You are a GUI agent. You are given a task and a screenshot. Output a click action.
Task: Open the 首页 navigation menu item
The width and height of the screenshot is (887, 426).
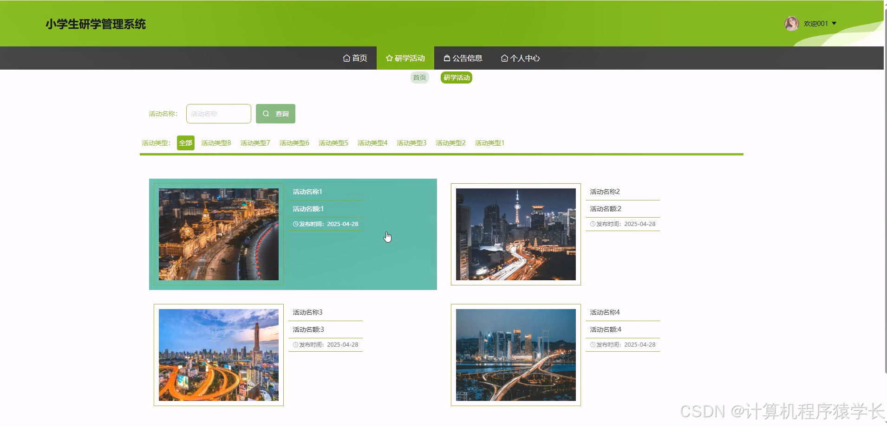(355, 58)
